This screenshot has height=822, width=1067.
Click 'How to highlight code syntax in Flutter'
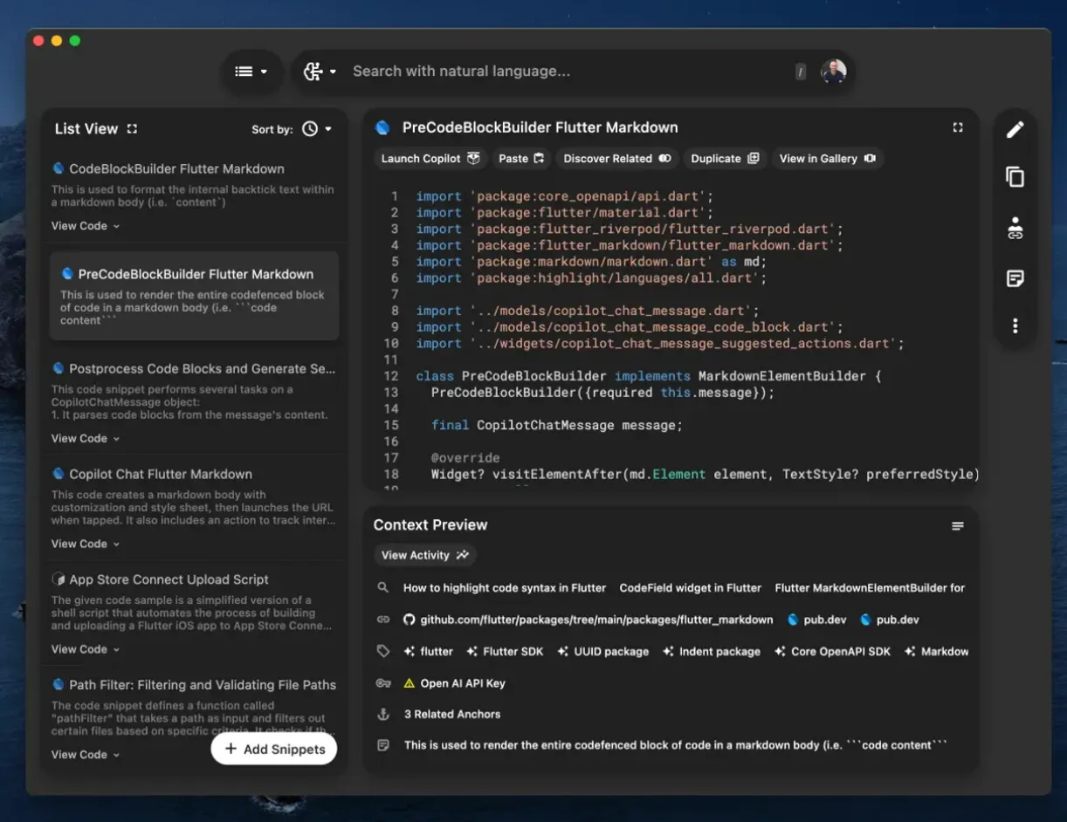pyautogui.click(x=505, y=588)
